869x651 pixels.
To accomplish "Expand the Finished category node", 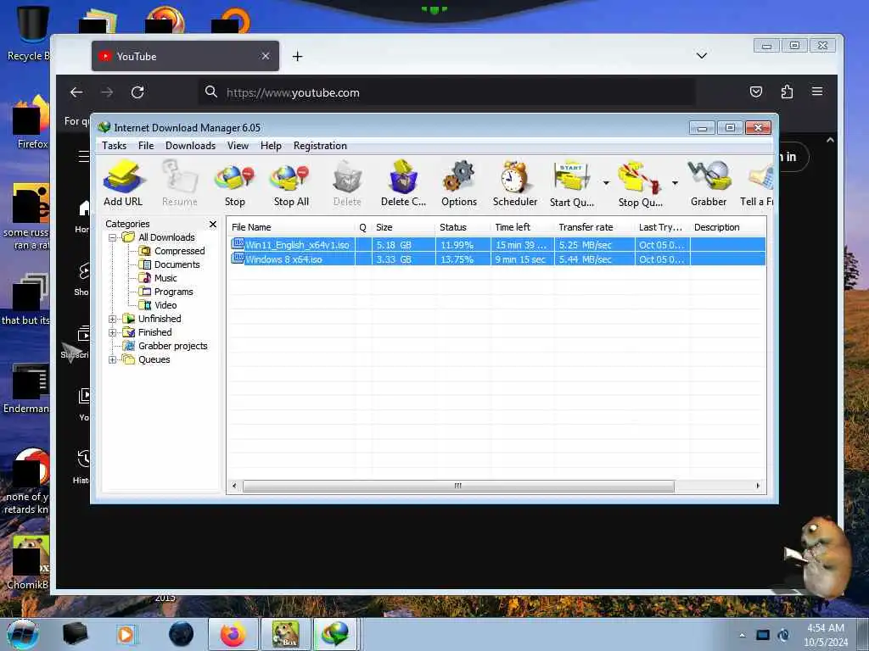I will pyautogui.click(x=113, y=332).
